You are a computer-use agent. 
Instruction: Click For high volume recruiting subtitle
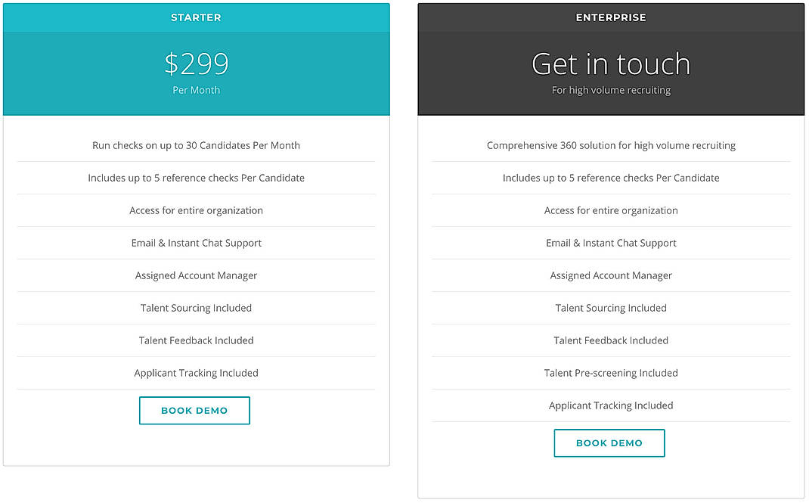pyautogui.click(x=610, y=89)
